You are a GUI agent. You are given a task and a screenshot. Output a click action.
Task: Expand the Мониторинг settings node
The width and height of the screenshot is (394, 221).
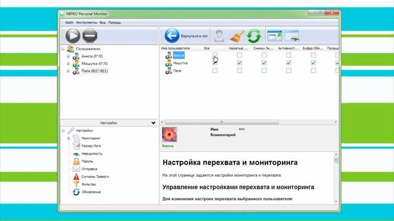click(x=68, y=138)
